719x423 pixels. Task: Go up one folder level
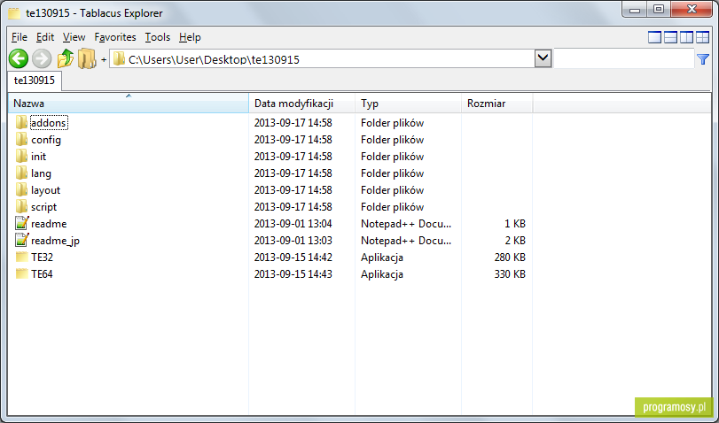click(65, 59)
